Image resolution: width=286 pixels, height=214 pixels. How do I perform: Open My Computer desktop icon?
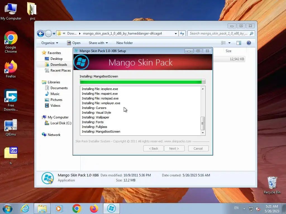[11, 11]
